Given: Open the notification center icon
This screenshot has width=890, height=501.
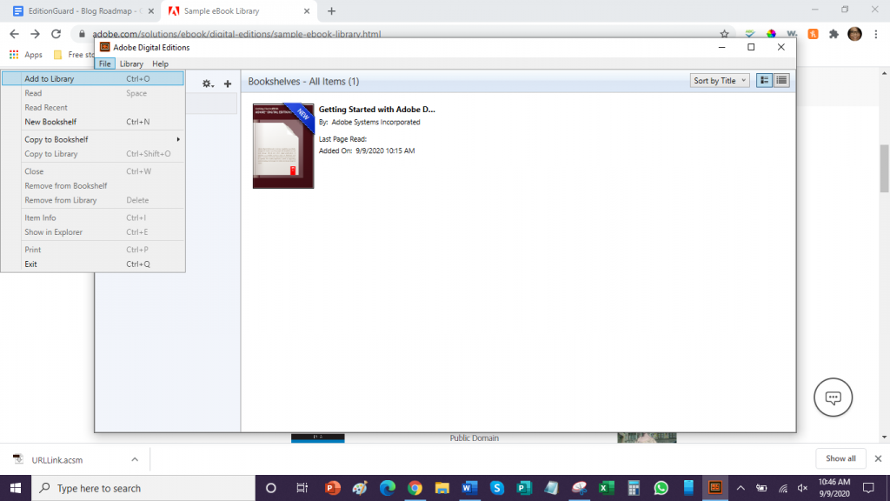Looking at the screenshot, I should 868,488.
